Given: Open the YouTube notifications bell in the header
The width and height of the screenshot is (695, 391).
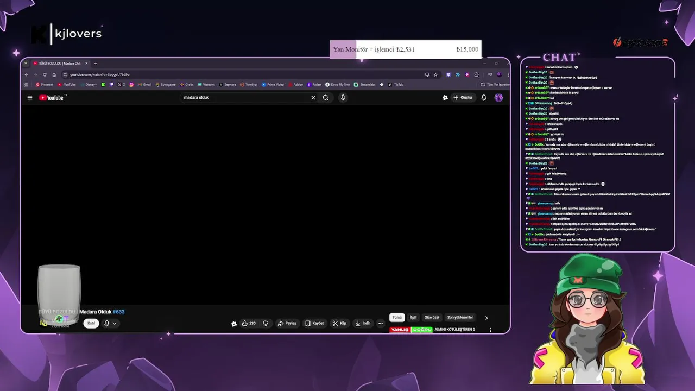Looking at the screenshot, I should pos(484,98).
